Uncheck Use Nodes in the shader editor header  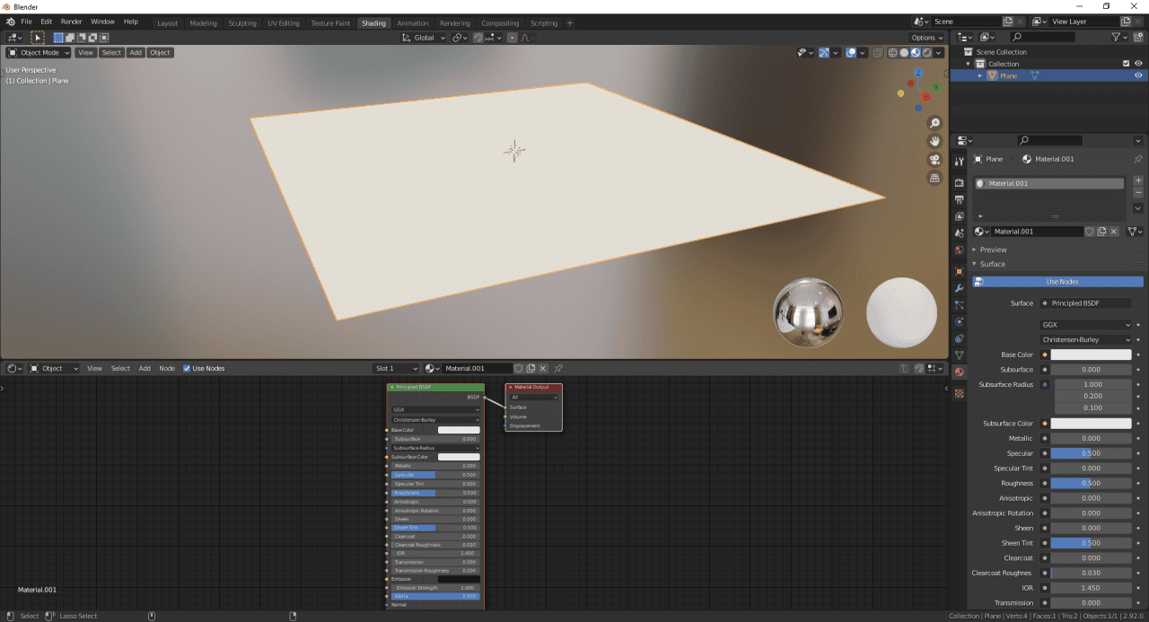(187, 368)
